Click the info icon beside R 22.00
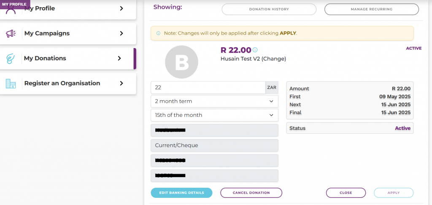 tap(255, 50)
